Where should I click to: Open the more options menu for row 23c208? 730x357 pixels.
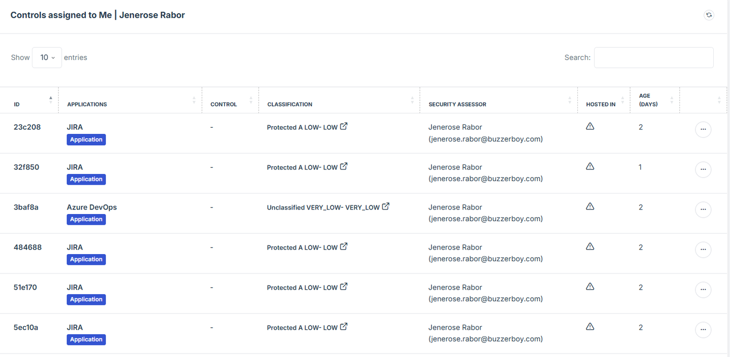point(703,130)
